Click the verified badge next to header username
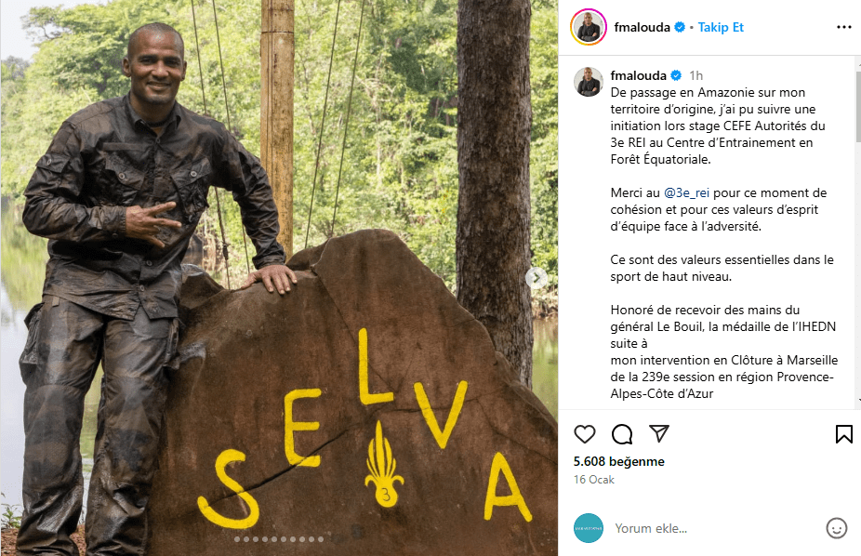The height and width of the screenshot is (556, 861). pos(680,27)
